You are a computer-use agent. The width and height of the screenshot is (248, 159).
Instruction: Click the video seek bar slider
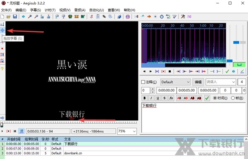2,125
